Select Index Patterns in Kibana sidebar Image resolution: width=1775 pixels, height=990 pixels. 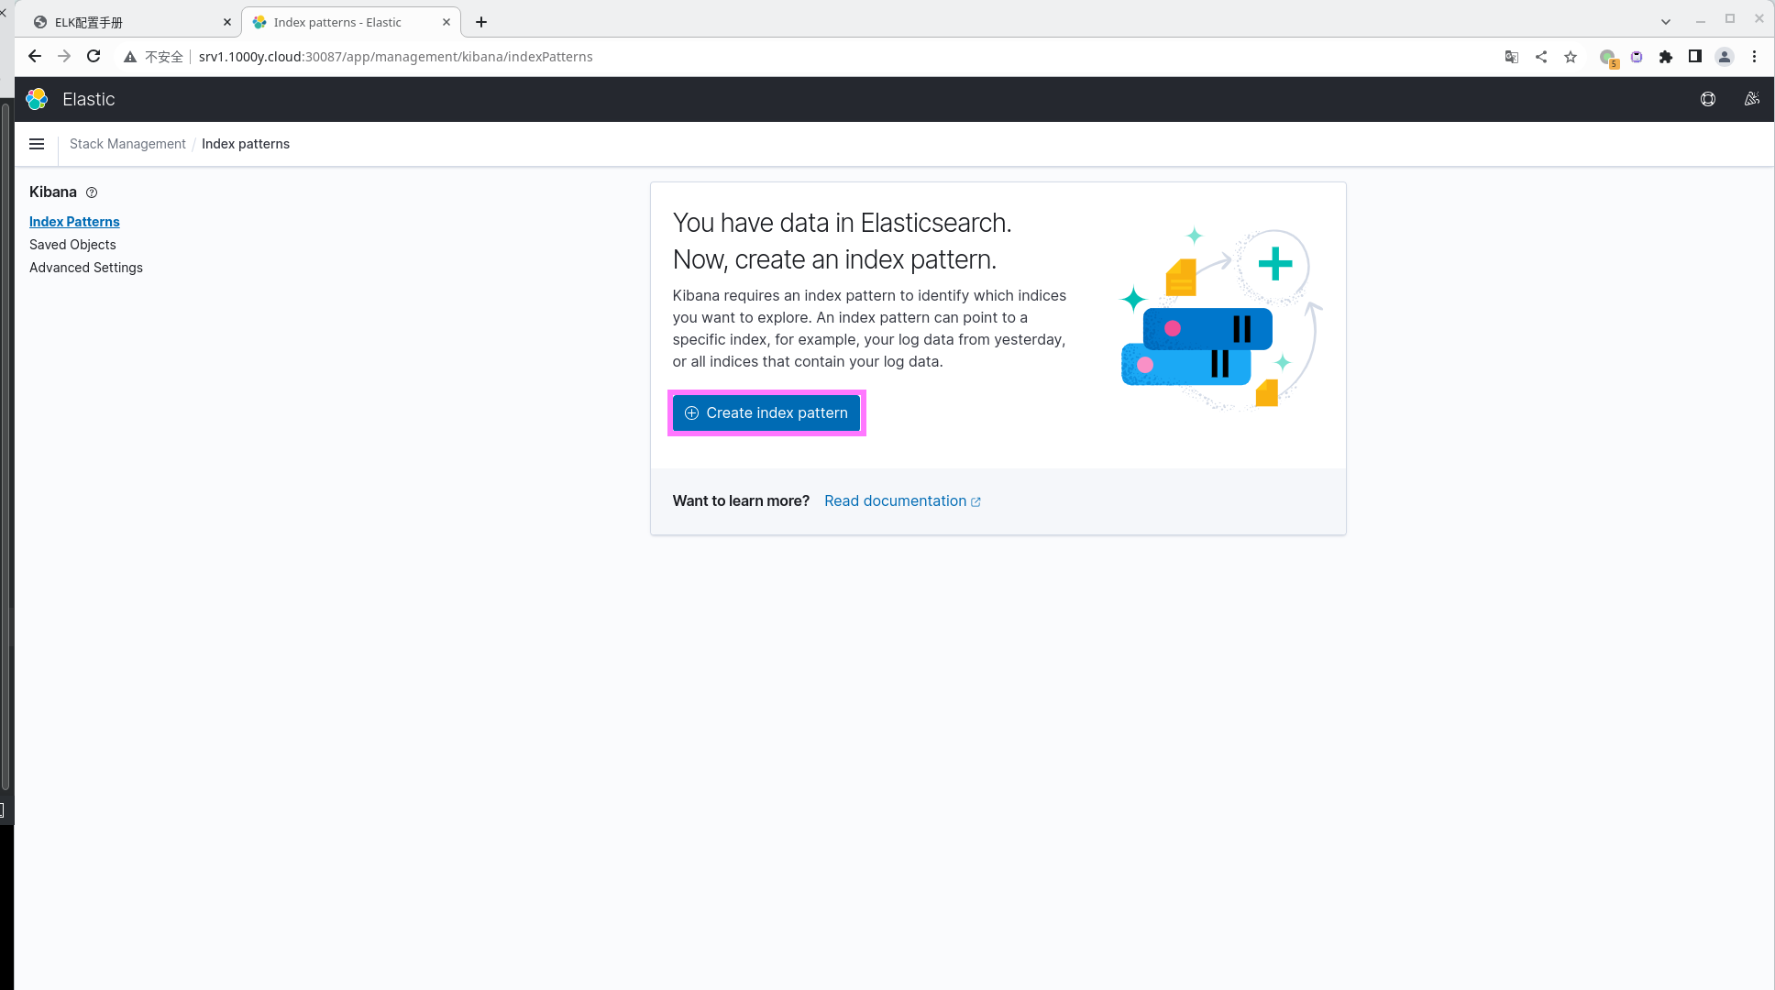click(74, 222)
